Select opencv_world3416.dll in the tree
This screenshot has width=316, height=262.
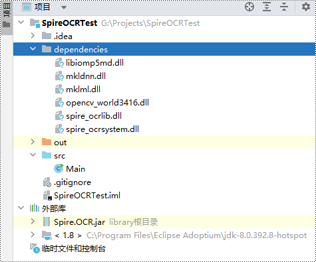point(107,103)
